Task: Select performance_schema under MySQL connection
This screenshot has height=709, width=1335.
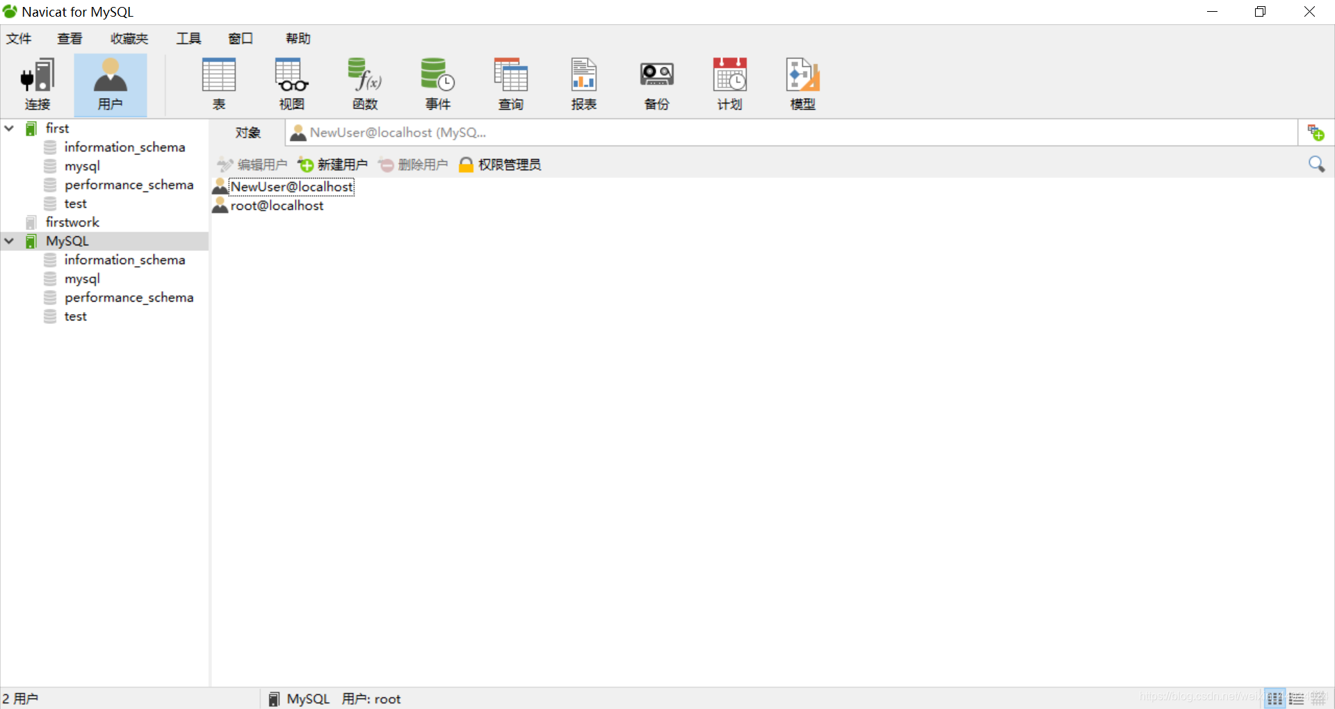Action: point(129,298)
